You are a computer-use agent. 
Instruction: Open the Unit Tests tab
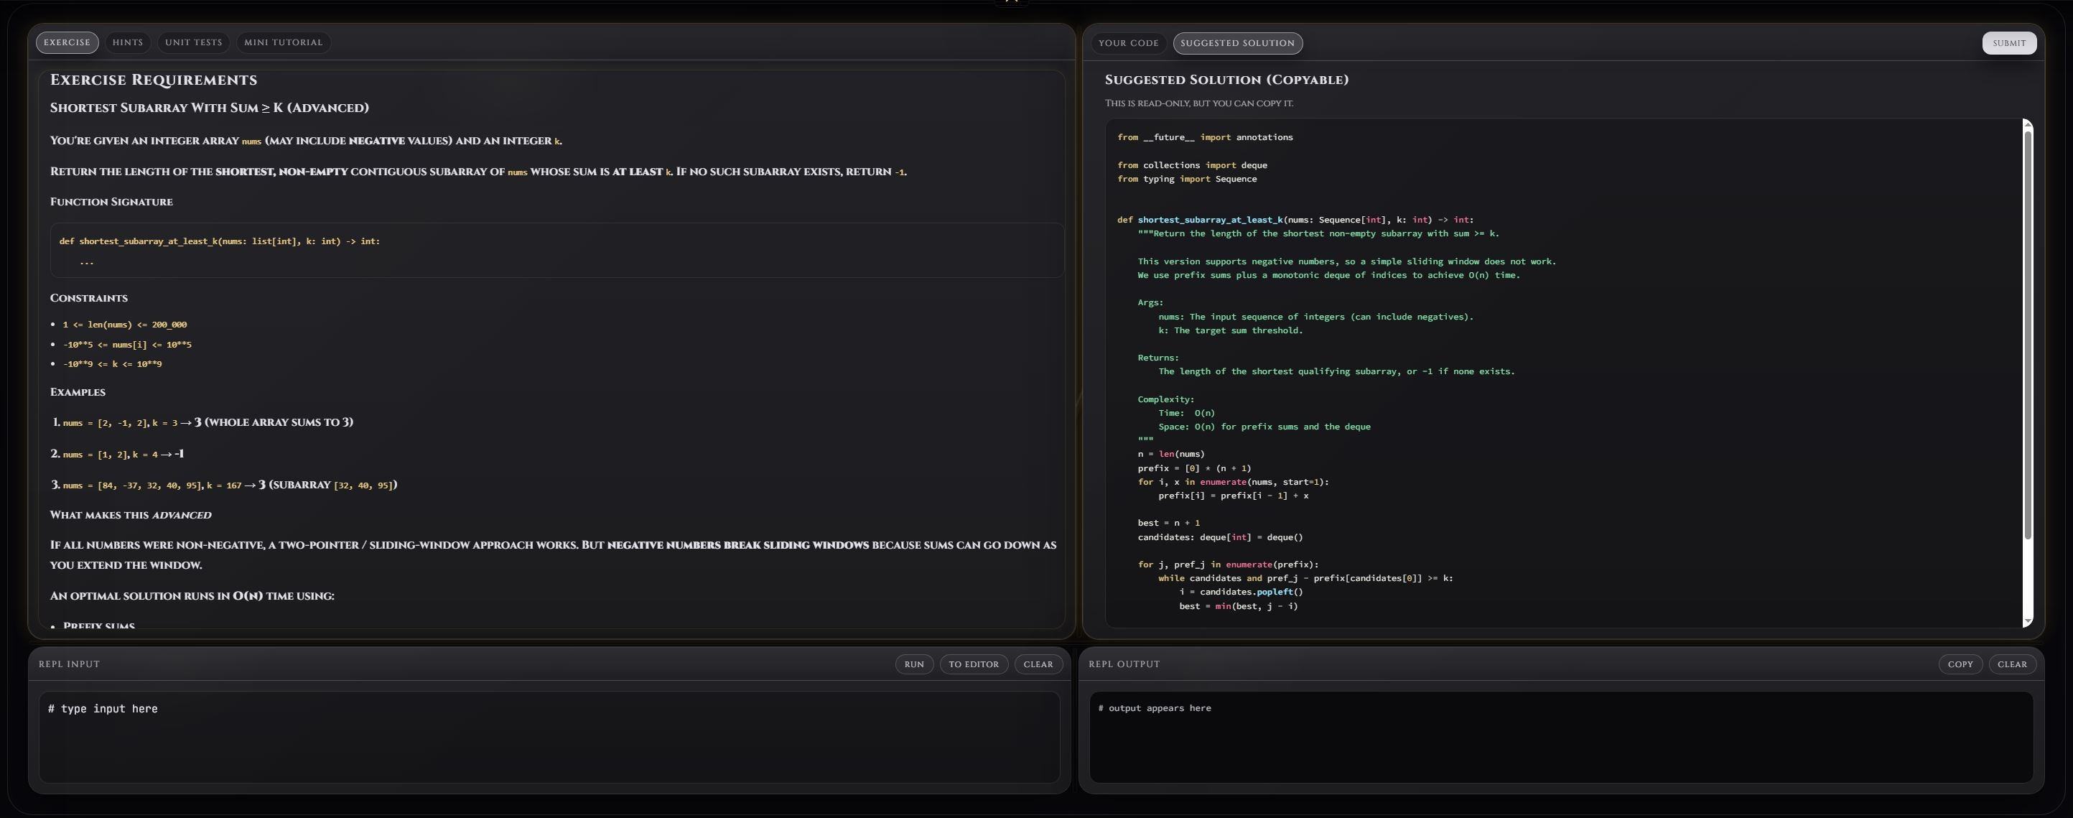[193, 42]
